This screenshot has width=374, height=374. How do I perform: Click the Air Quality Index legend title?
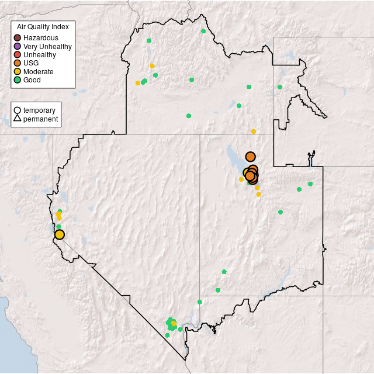(43, 27)
